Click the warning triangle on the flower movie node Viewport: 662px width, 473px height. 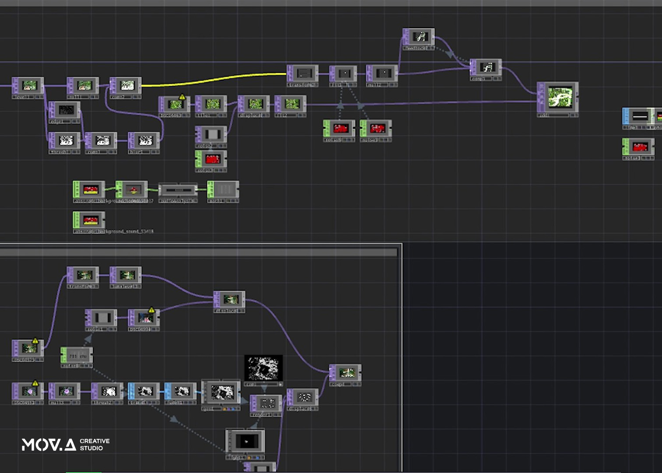coord(35,384)
